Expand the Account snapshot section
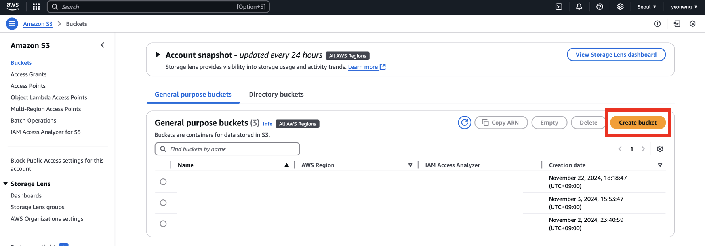The image size is (705, 246). tap(158, 55)
